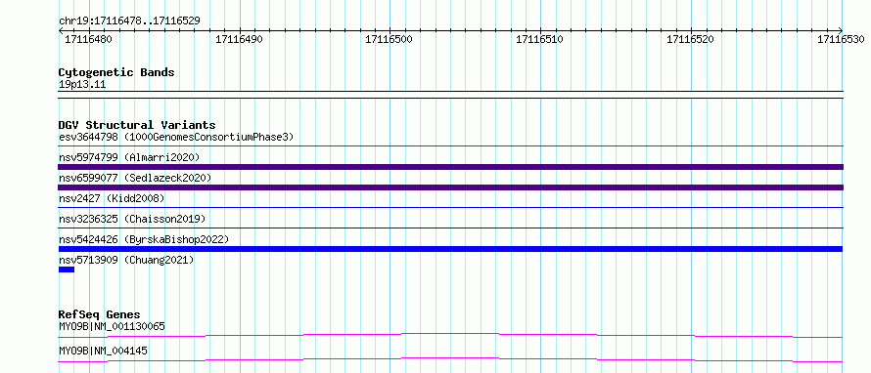Click the thick blue nsv5424426 variant bar
Screen dimensions: 871x373
pyautogui.click(x=450, y=249)
